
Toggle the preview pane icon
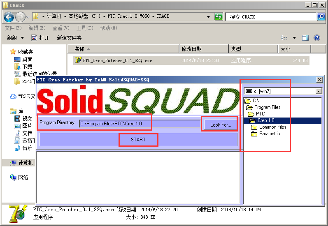[x=305, y=38]
